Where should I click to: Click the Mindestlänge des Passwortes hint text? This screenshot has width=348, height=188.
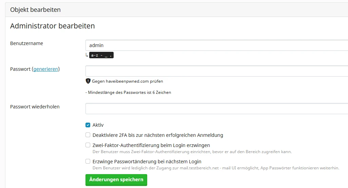tap(128, 92)
